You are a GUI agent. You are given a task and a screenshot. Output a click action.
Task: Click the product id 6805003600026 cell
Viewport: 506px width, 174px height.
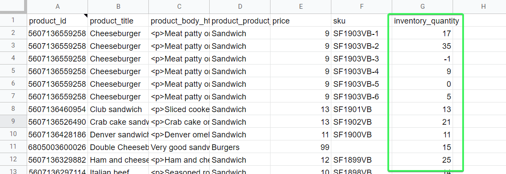tap(57, 147)
